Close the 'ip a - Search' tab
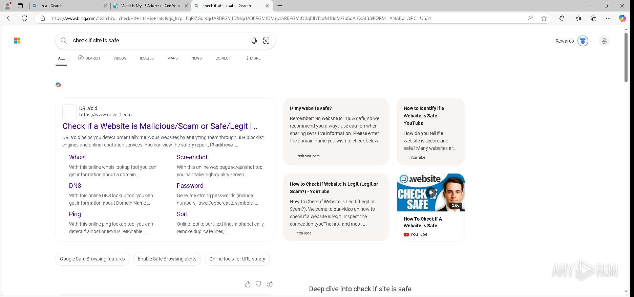 105,6
